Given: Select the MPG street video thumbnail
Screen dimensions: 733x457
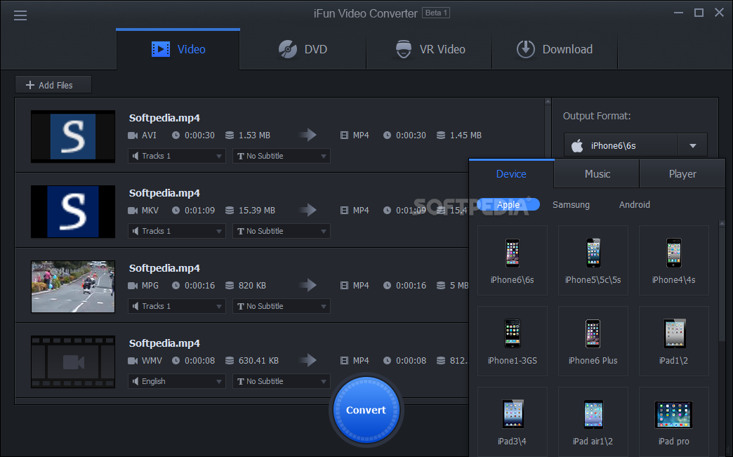Looking at the screenshot, I should point(73,286).
